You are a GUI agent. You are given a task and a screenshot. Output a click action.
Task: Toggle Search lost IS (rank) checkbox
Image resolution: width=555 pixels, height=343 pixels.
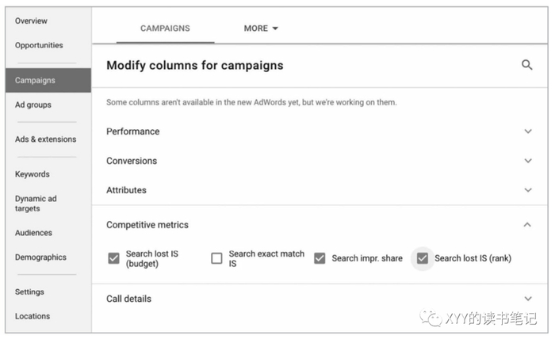(x=423, y=258)
